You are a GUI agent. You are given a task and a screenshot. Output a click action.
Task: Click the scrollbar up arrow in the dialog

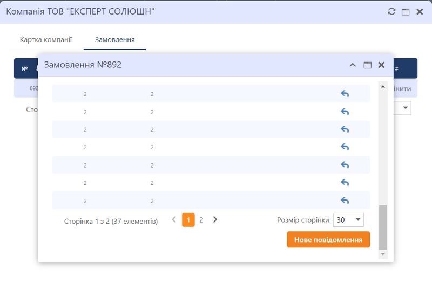tap(383, 86)
